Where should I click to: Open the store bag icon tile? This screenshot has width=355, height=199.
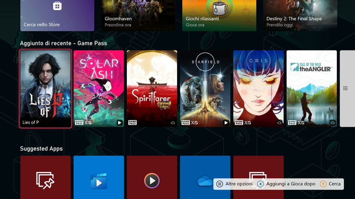coord(57,15)
